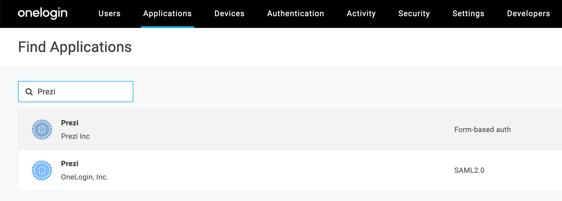Click the OneLogin logo
Viewport: 562px width, 201px height.
(x=43, y=13)
